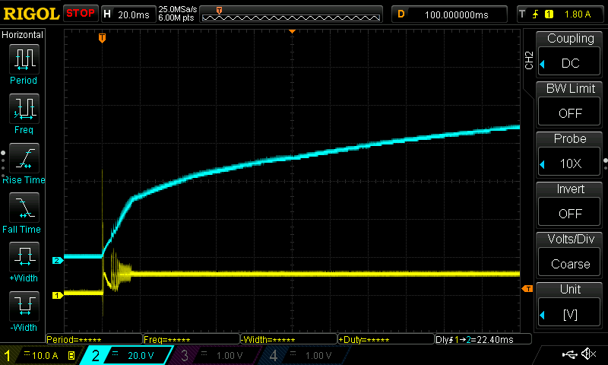Click the trigger level marker on right edge
This screenshot has height=365, width=608.
[x=527, y=289]
